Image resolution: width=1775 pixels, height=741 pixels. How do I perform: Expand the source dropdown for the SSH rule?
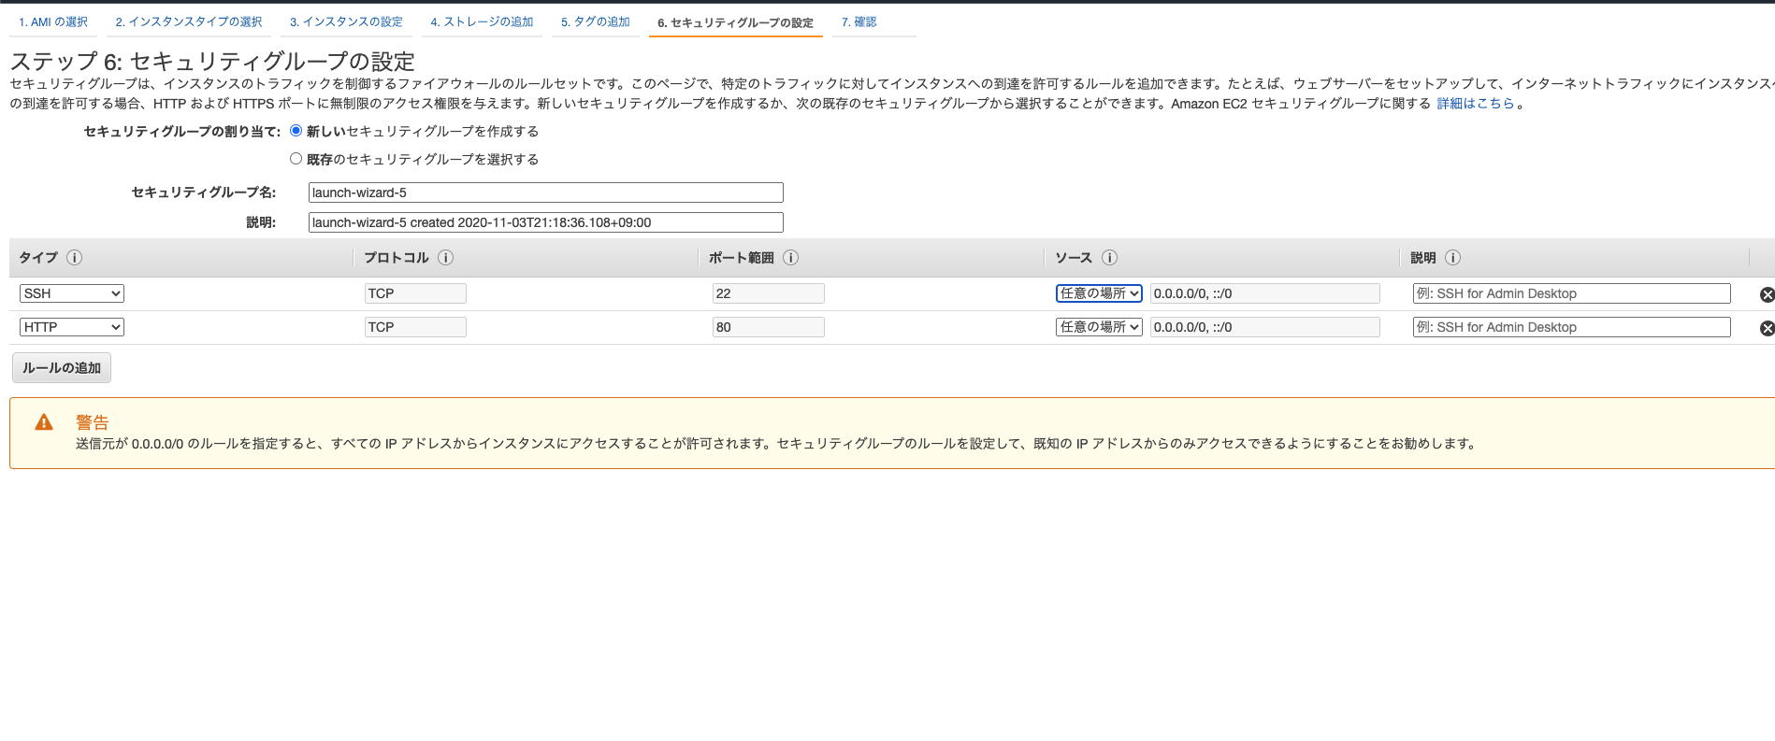[1099, 293]
